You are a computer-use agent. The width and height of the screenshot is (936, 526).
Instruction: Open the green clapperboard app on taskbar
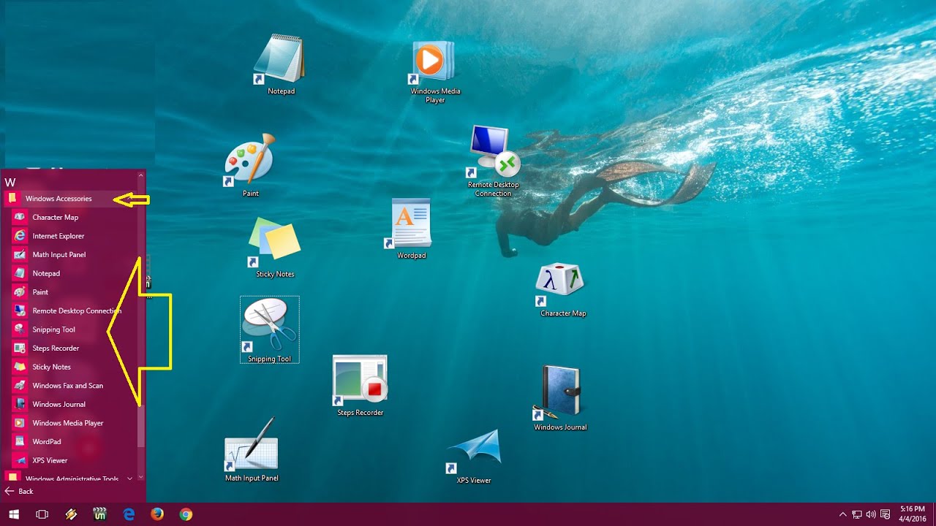click(x=100, y=514)
